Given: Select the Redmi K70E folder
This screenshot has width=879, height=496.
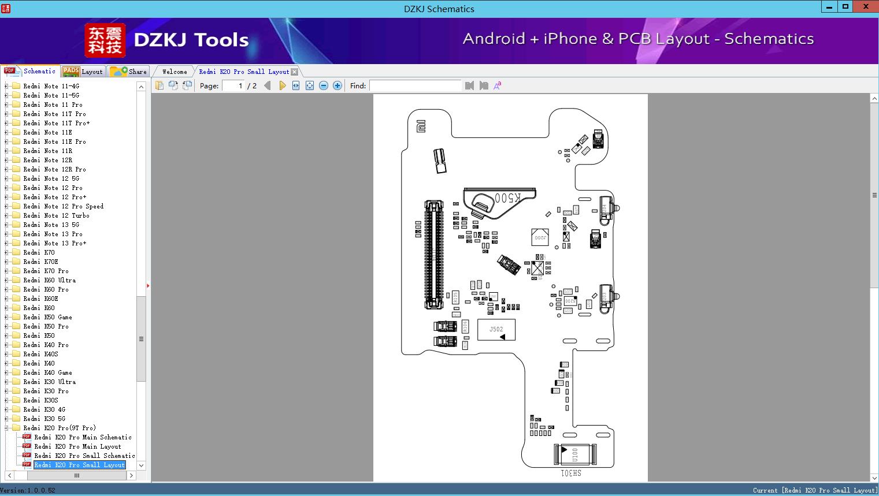Looking at the screenshot, I should tap(40, 262).
